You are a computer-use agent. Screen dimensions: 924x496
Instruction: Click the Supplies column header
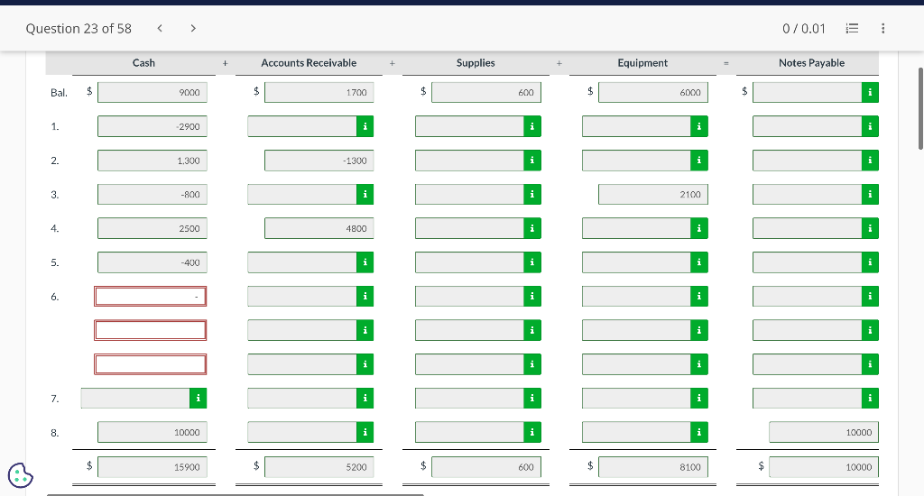pos(476,63)
